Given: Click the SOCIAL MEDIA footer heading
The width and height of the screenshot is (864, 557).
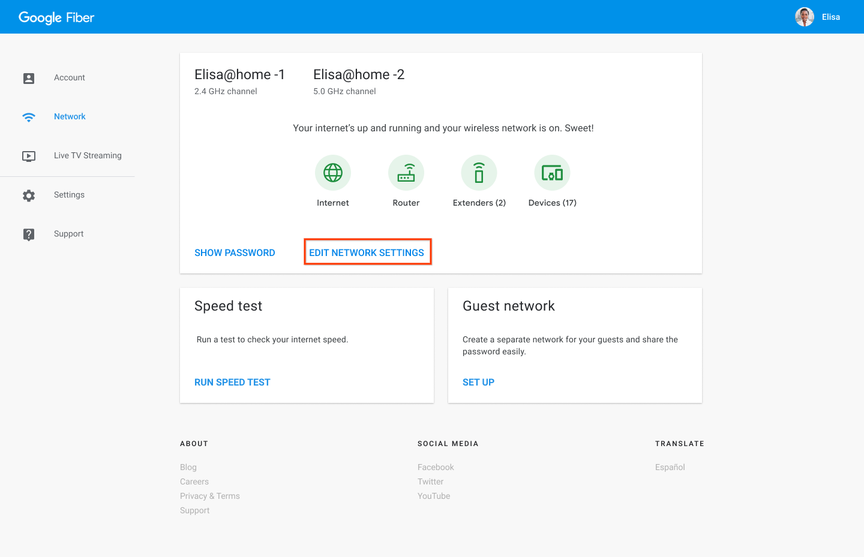Looking at the screenshot, I should point(448,444).
